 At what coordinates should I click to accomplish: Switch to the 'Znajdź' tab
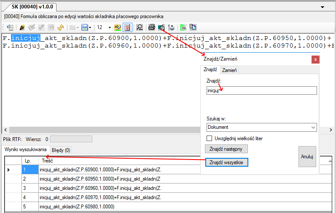coord(210,69)
